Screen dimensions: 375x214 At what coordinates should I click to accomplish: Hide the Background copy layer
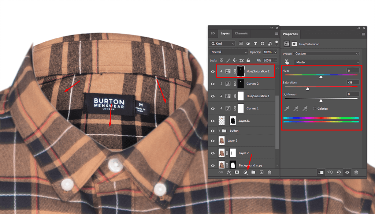pyautogui.click(x=213, y=165)
